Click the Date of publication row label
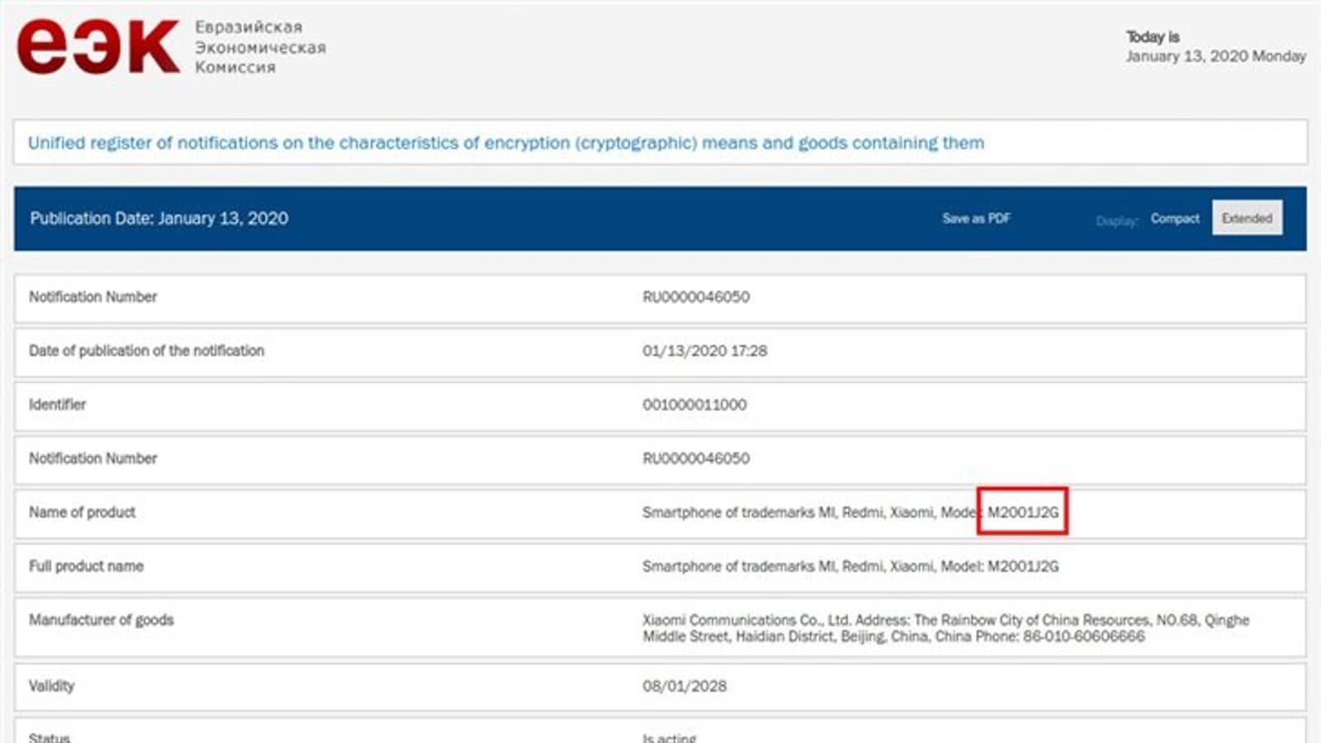Image resolution: width=1321 pixels, height=743 pixels. (146, 351)
